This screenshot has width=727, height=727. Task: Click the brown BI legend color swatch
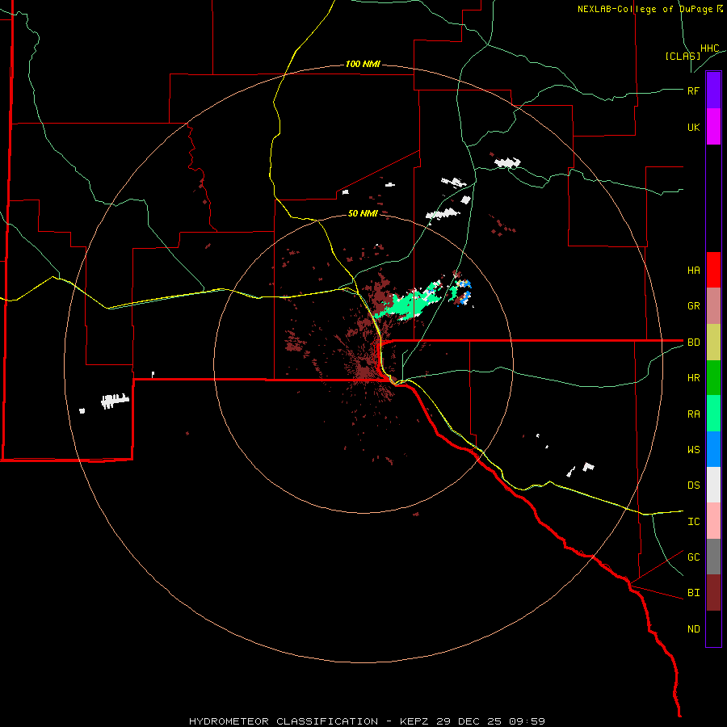tap(713, 593)
